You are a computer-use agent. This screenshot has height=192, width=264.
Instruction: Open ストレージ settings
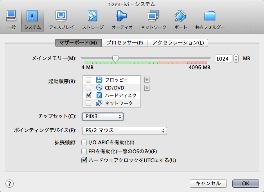93,20
